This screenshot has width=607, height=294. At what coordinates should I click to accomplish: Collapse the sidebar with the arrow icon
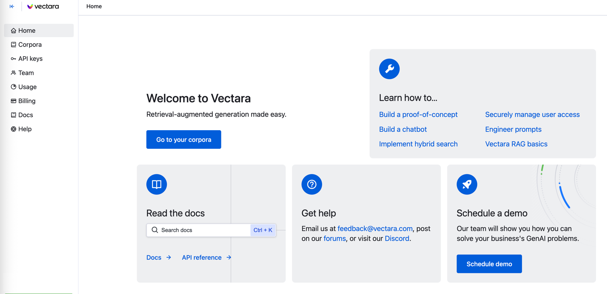pos(12,6)
